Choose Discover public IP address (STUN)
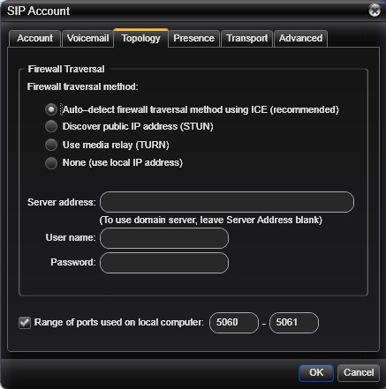 click(x=51, y=126)
